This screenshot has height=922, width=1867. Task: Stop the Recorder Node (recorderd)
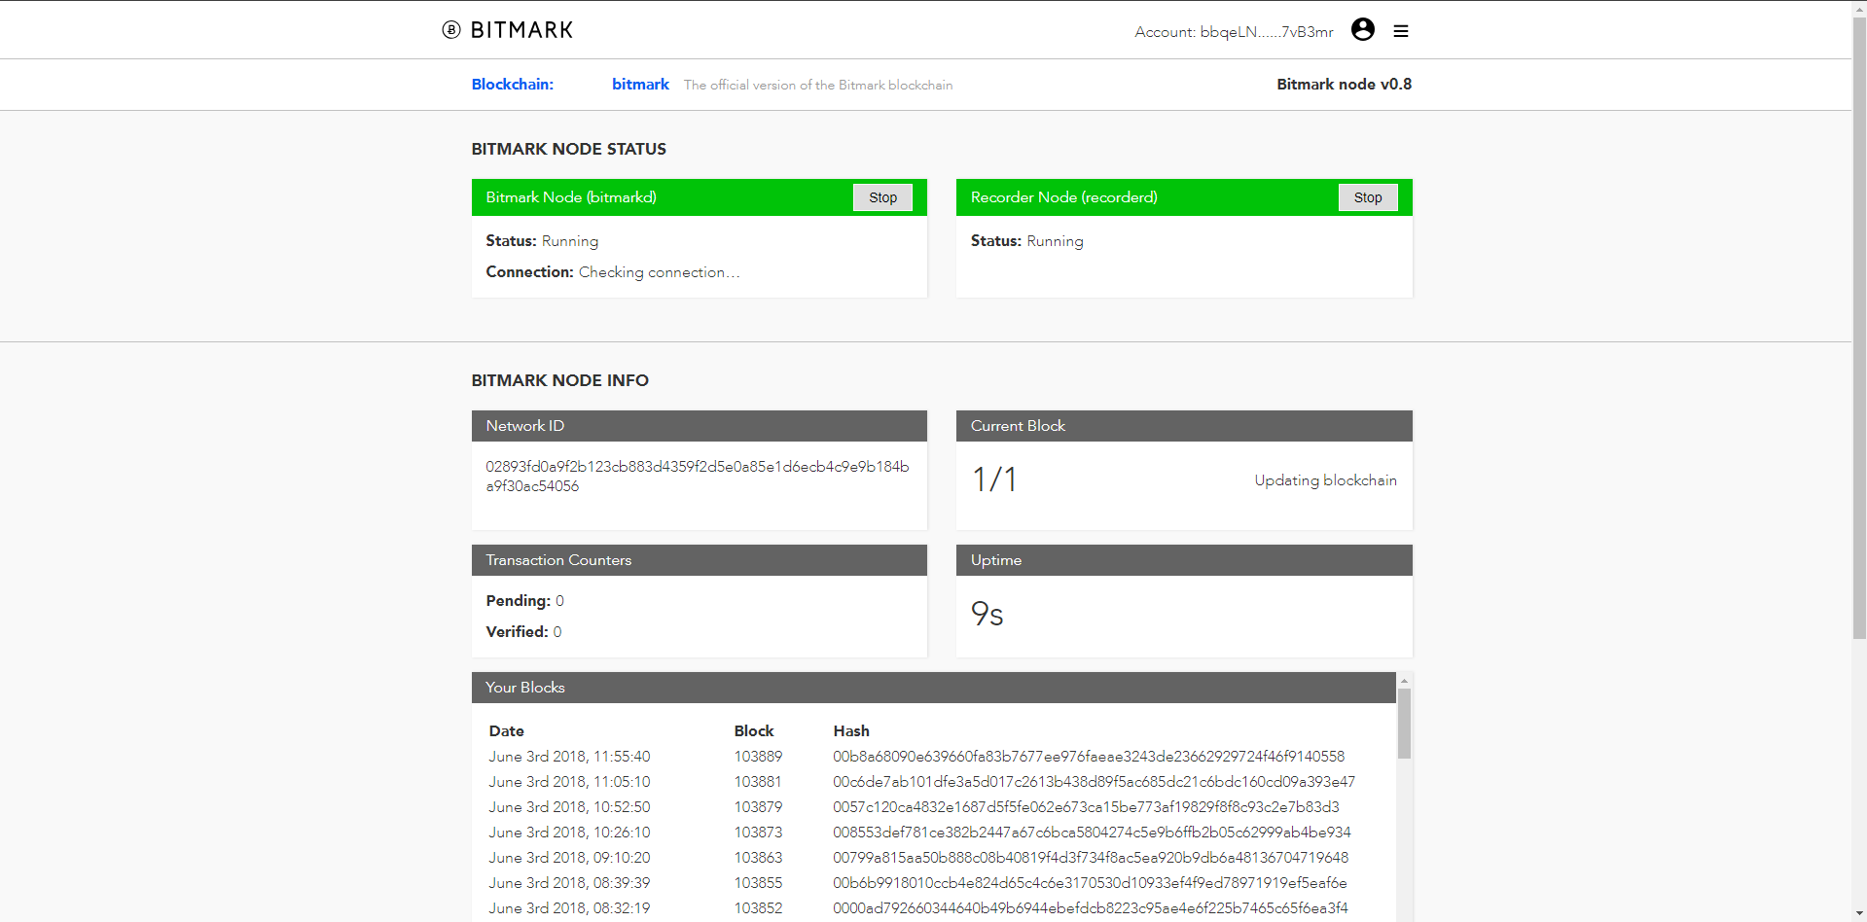click(x=1368, y=197)
